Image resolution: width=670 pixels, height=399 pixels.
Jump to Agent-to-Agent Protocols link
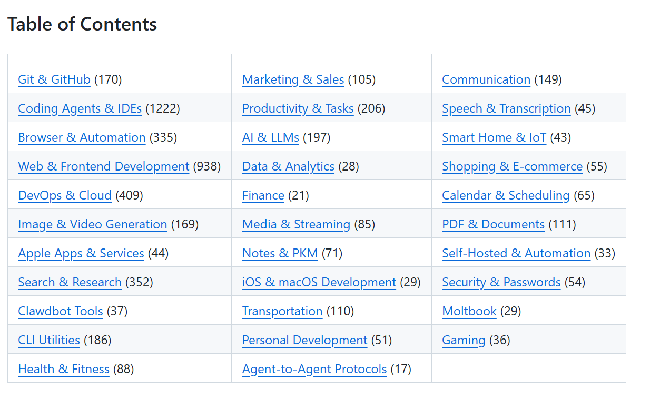(314, 369)
